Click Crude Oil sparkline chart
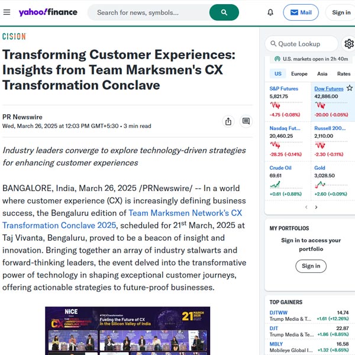Viewport: 355px width, 355px height. [286, 185]
